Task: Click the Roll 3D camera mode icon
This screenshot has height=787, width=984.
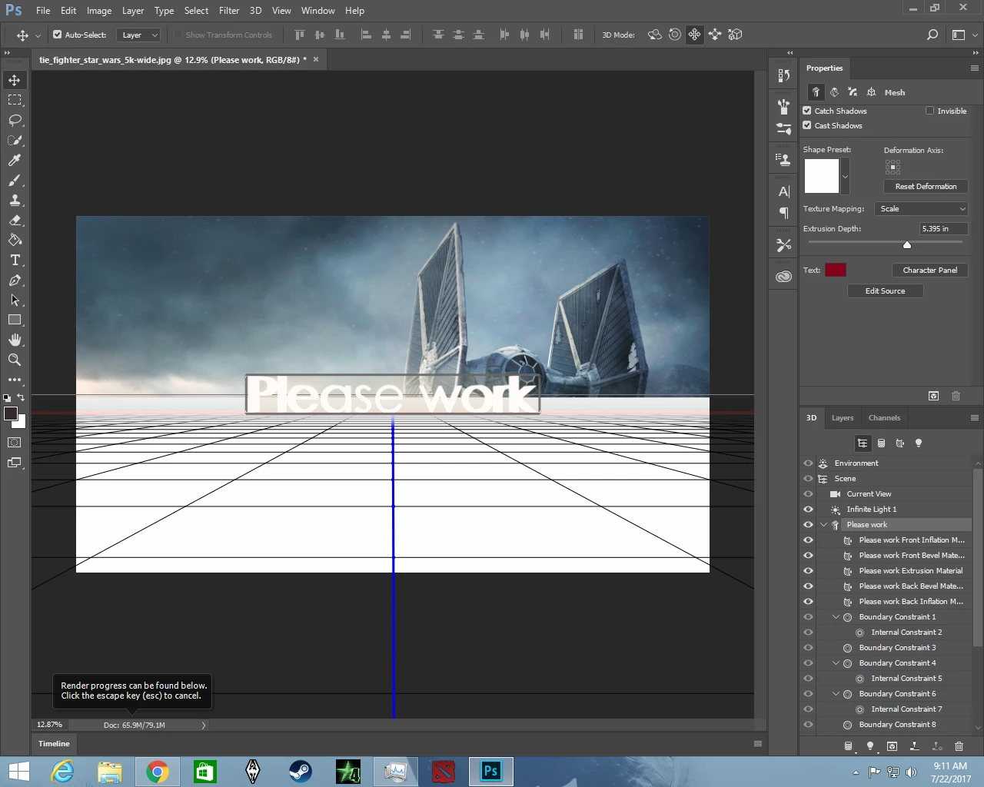Action: [x=675, y=35]
